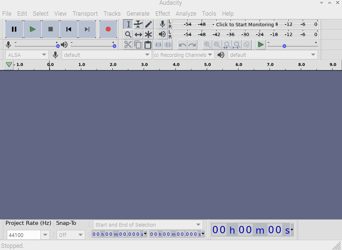Select the Multi-Tool asterisk icon
Viewport: 342px width, 250px height.
(x=148, y=35)
